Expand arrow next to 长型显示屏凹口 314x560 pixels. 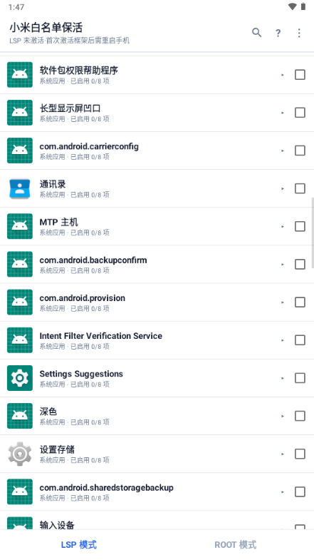[x=283, y=113]
